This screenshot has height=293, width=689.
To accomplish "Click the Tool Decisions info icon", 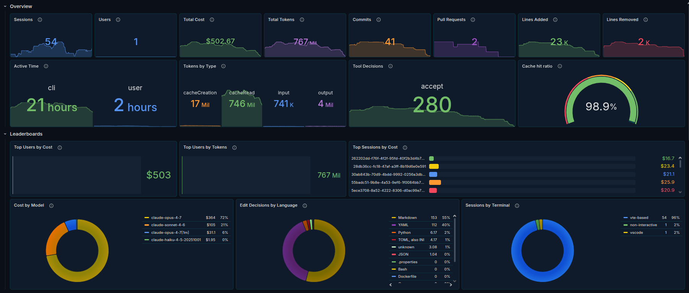I will pos(390,66).
